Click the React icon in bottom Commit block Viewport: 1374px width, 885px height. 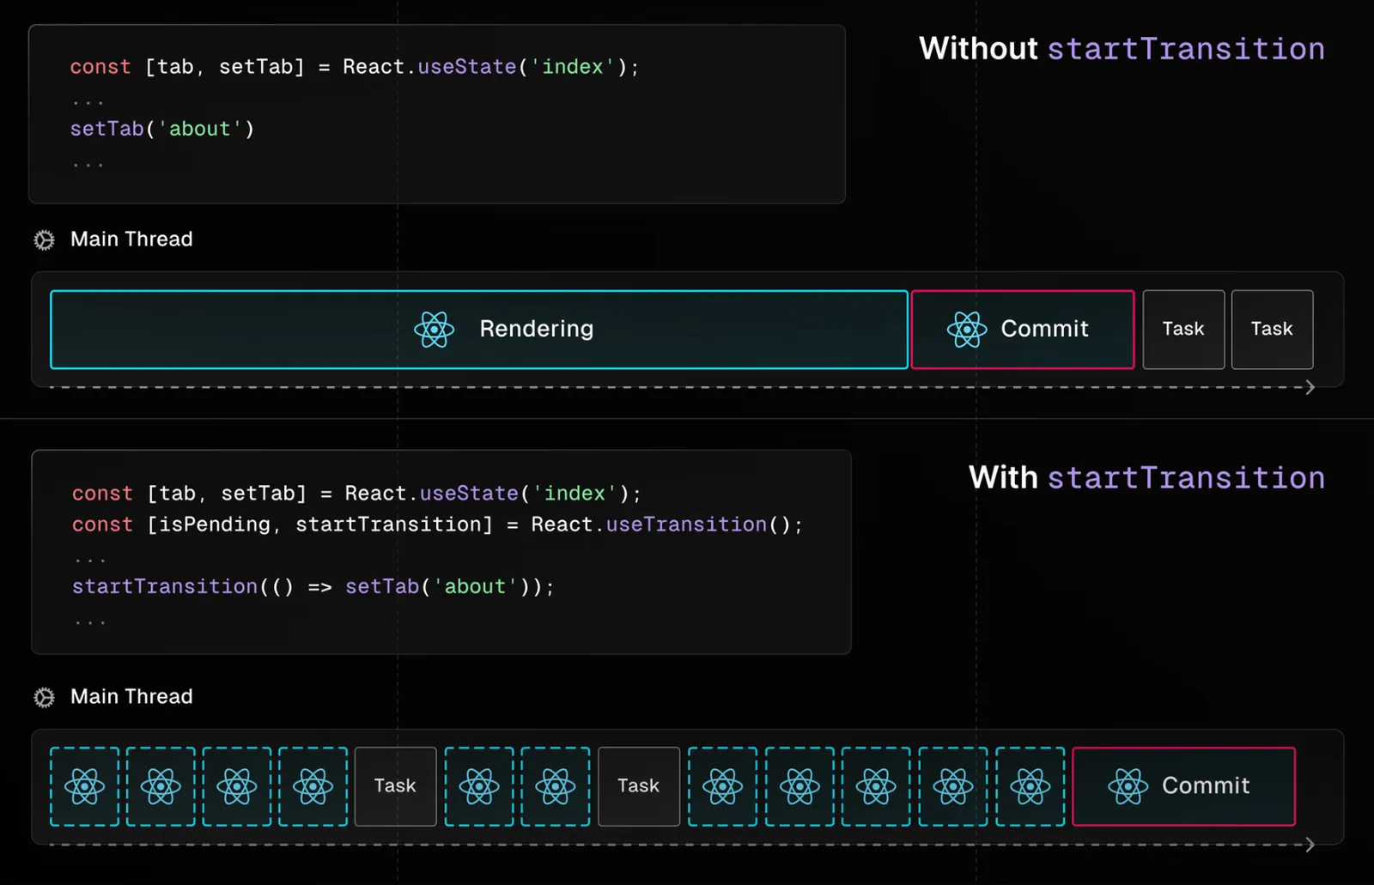1128,785
